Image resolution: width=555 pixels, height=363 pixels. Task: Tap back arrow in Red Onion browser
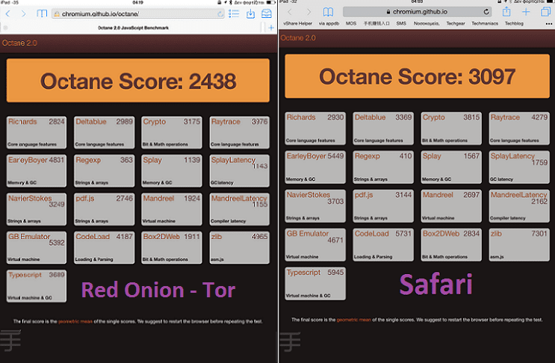pyautogui.click(x=8, y=13)
